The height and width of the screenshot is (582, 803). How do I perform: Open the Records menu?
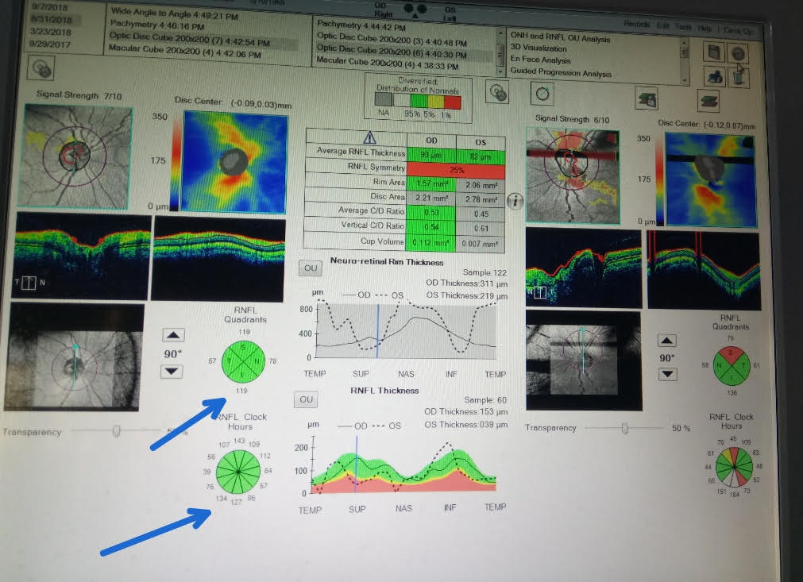[x=636, y=26]
